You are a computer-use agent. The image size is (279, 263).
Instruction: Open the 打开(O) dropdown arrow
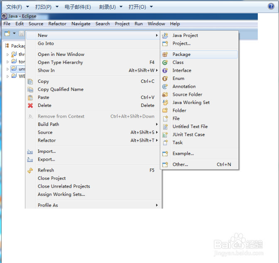coord(152,7)
